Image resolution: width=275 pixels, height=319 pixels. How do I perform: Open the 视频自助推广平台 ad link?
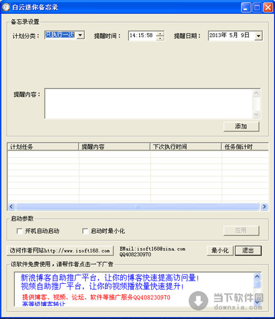click(x=102, y=287)
